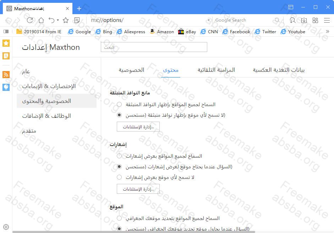Image resolution: width=334 pixels, height=233 pixels.
Task: Click notifications إدارة الإستثناءات button
Action: (138, 189)
